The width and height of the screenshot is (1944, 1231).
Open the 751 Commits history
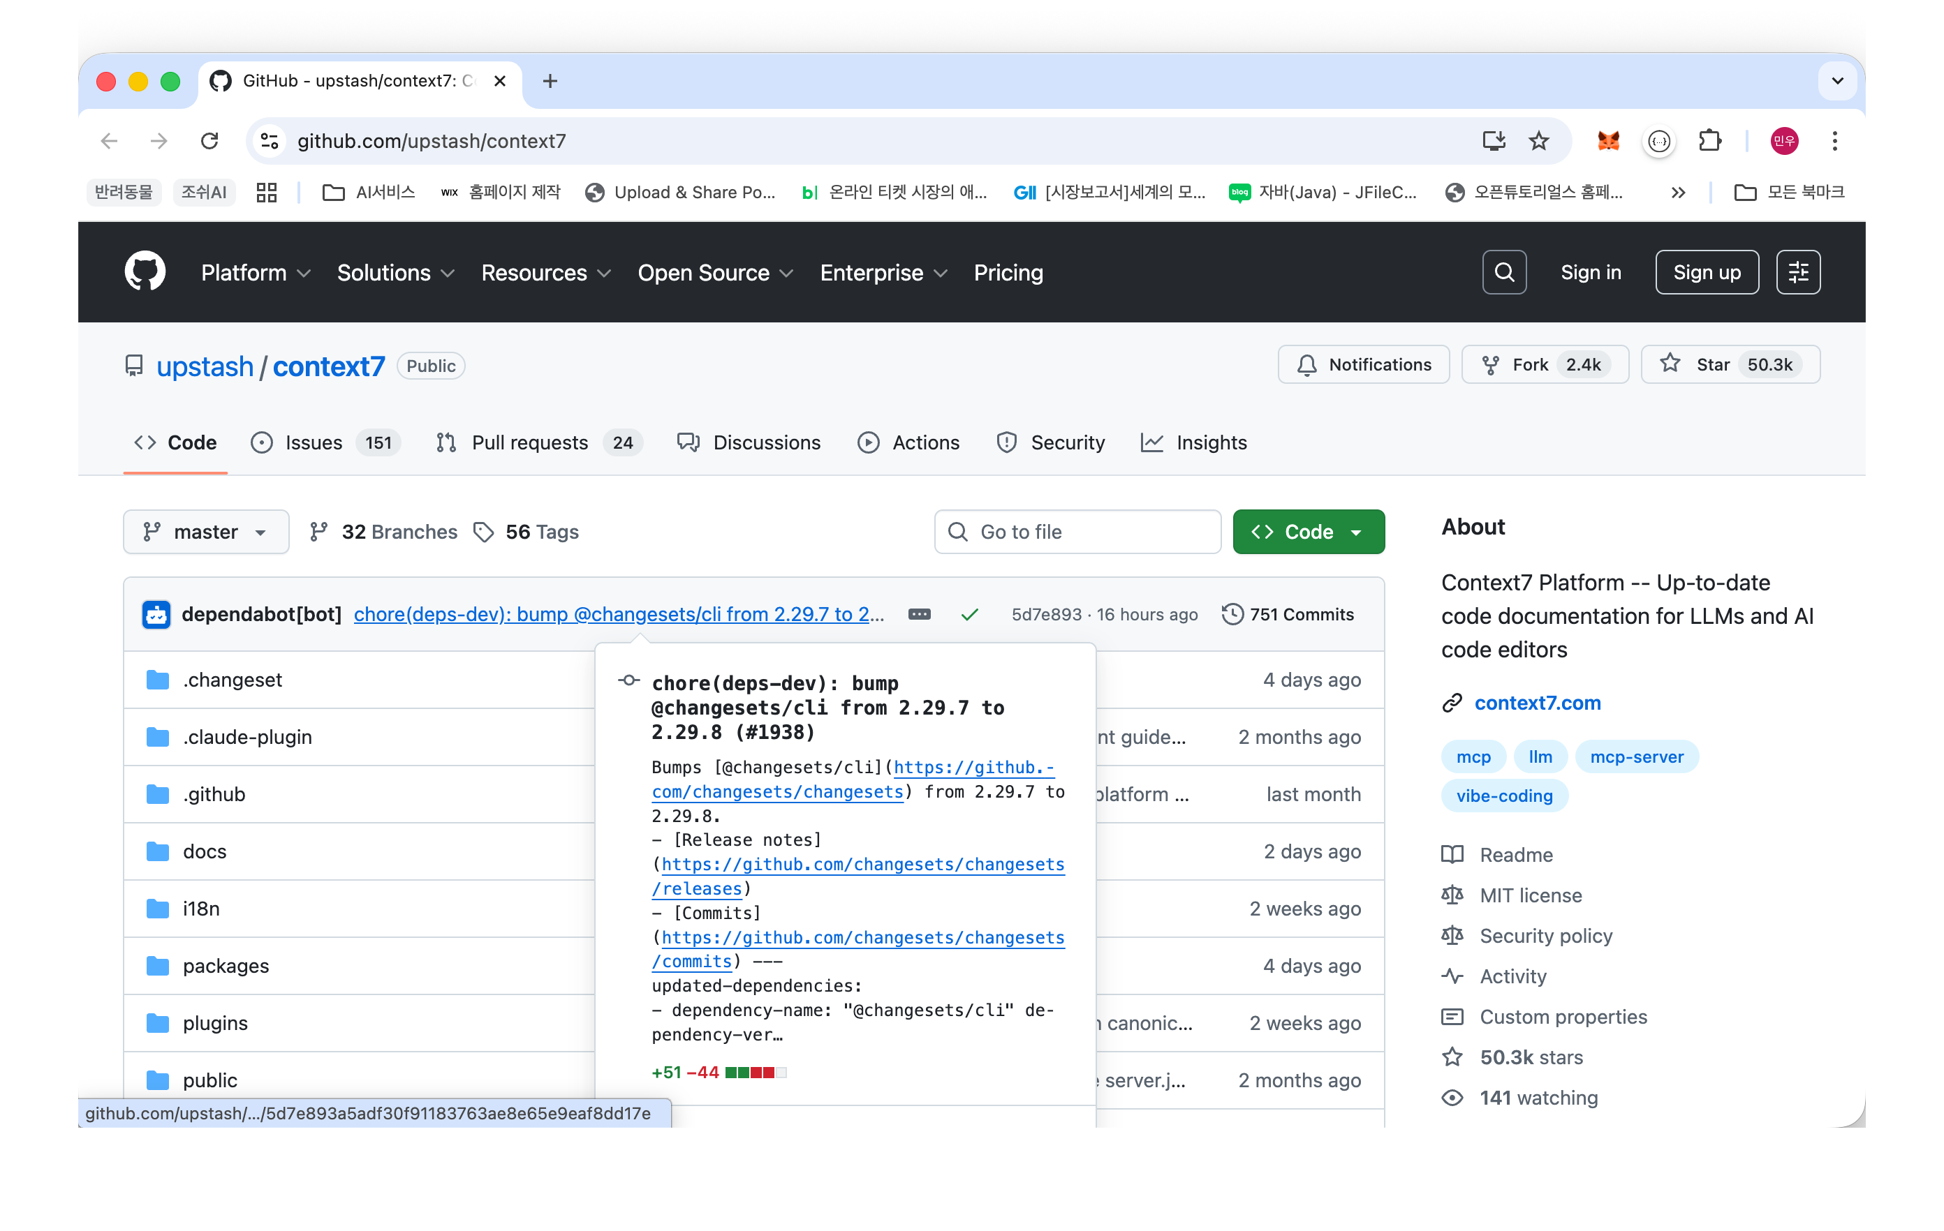click(1288, 615)
